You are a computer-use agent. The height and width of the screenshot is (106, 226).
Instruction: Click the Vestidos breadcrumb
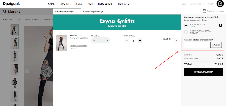point(47,19)
